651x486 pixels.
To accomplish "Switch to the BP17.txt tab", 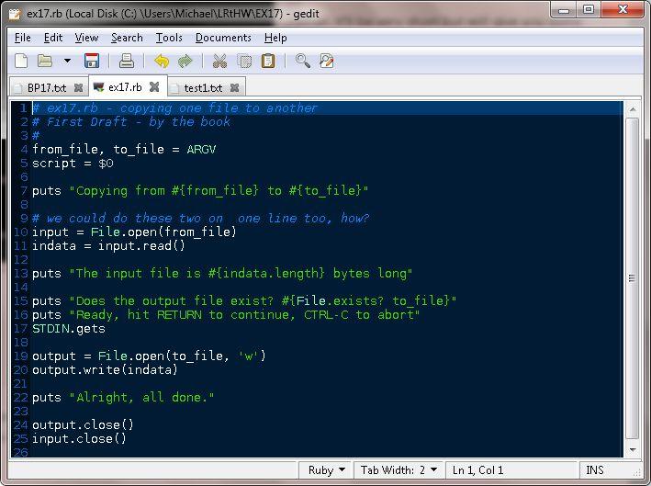I will click(46, 87).
